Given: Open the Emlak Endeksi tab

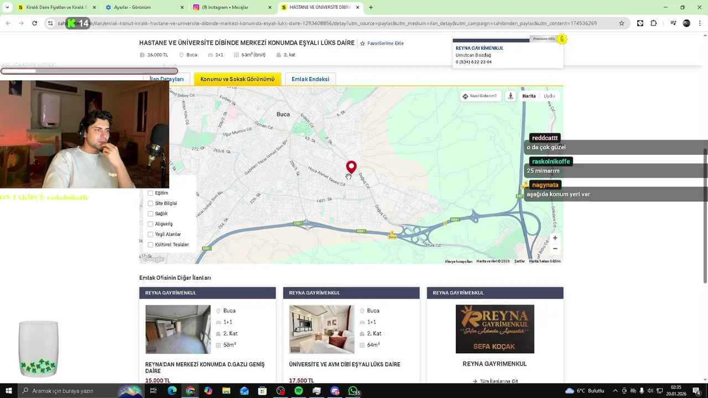Looking at the screenshot, I should click(310, 79).
